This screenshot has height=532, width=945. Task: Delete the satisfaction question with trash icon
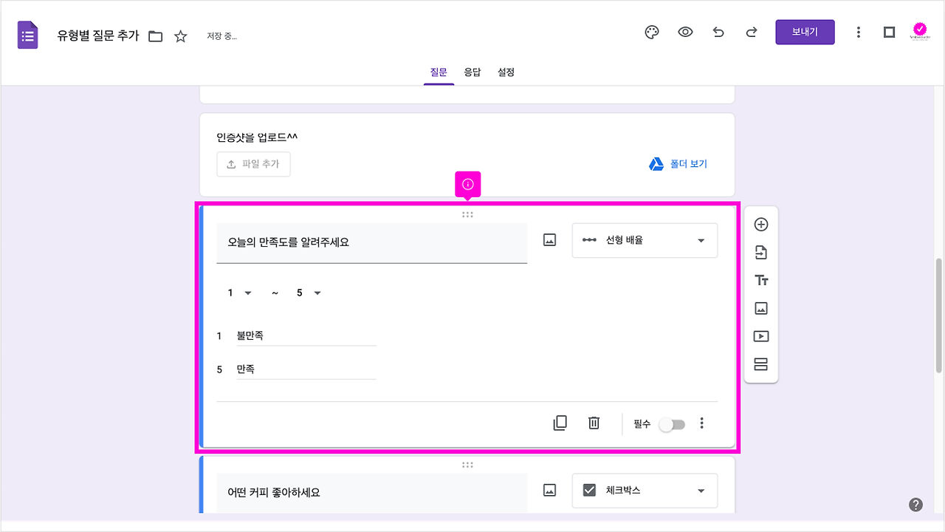pos(594,423)
